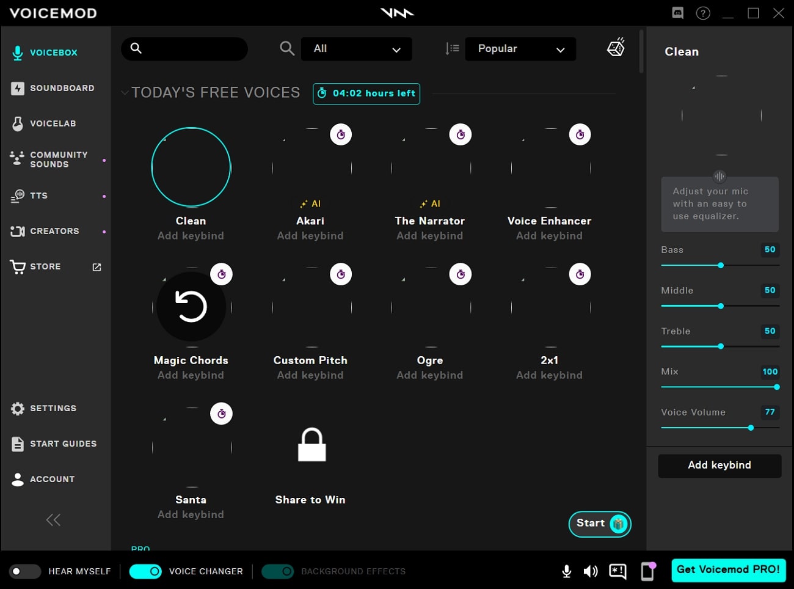
Task: Click the voice search input field
Action: [x=184, y=49]
